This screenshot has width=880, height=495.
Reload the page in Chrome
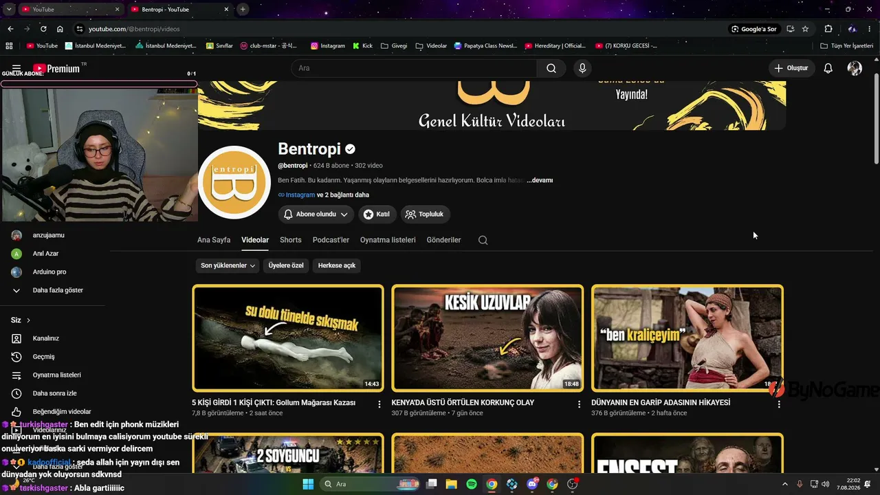click(x=43, y=29)
